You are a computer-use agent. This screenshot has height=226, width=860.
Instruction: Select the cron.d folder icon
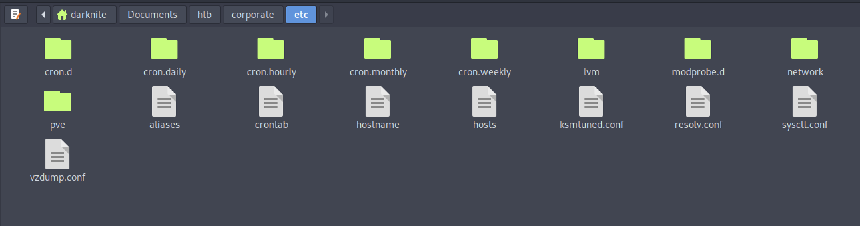pyautogui.click(x=58, y=48)
